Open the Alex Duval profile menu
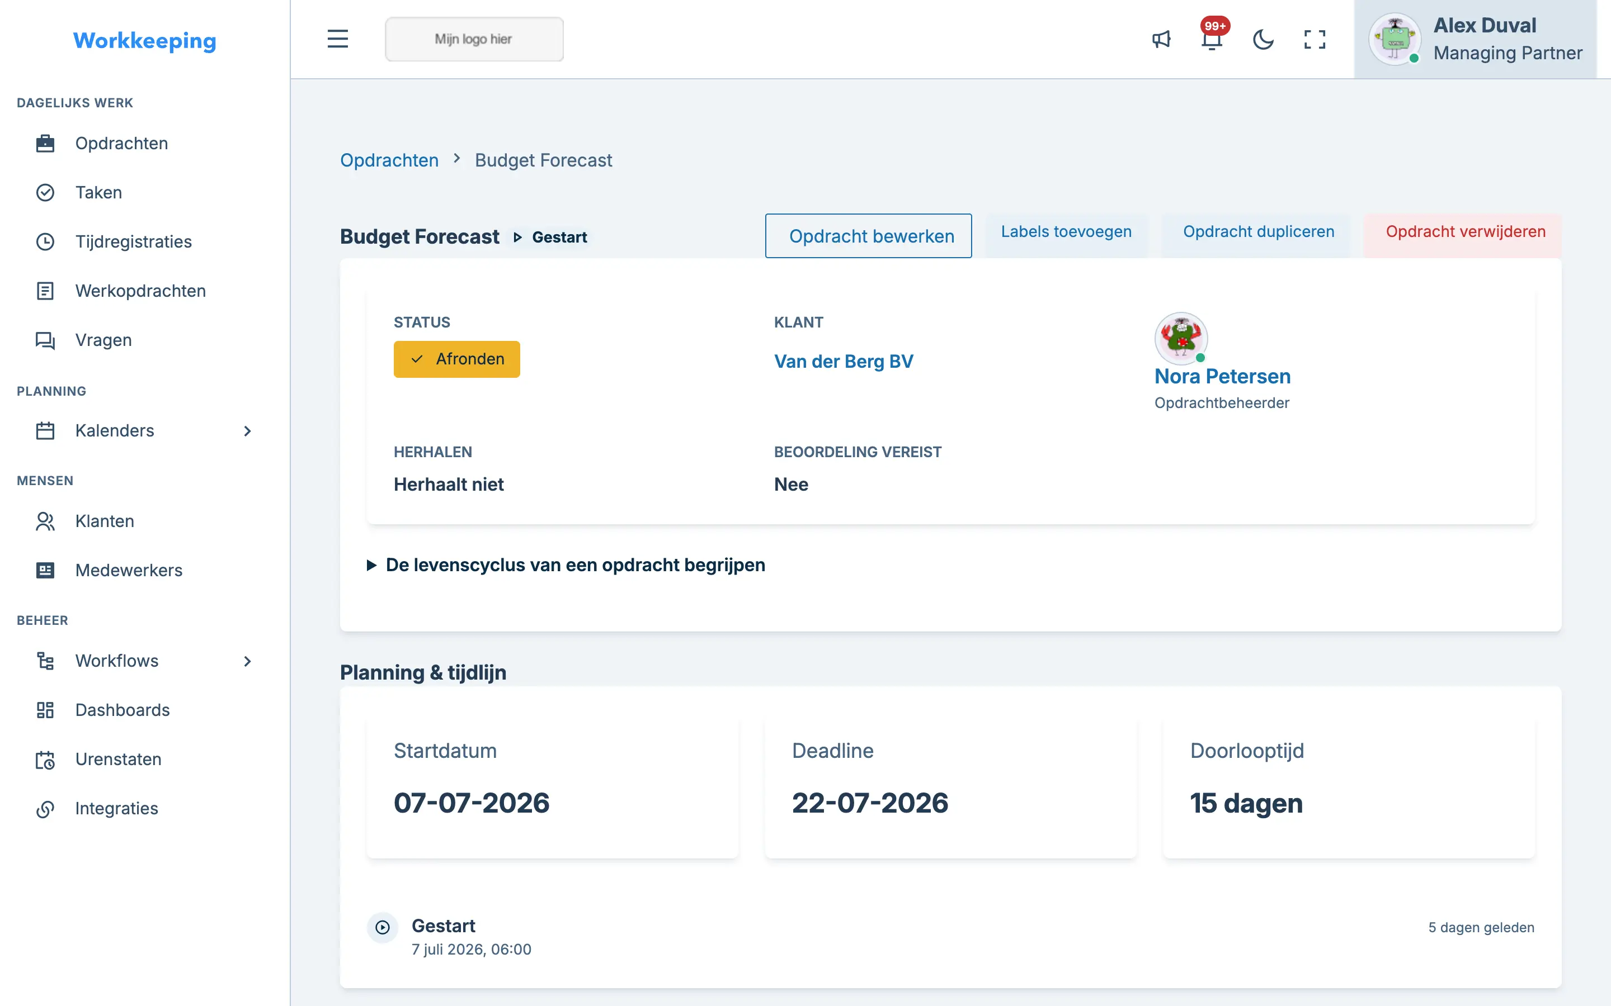 click(x=1475, y=39)
